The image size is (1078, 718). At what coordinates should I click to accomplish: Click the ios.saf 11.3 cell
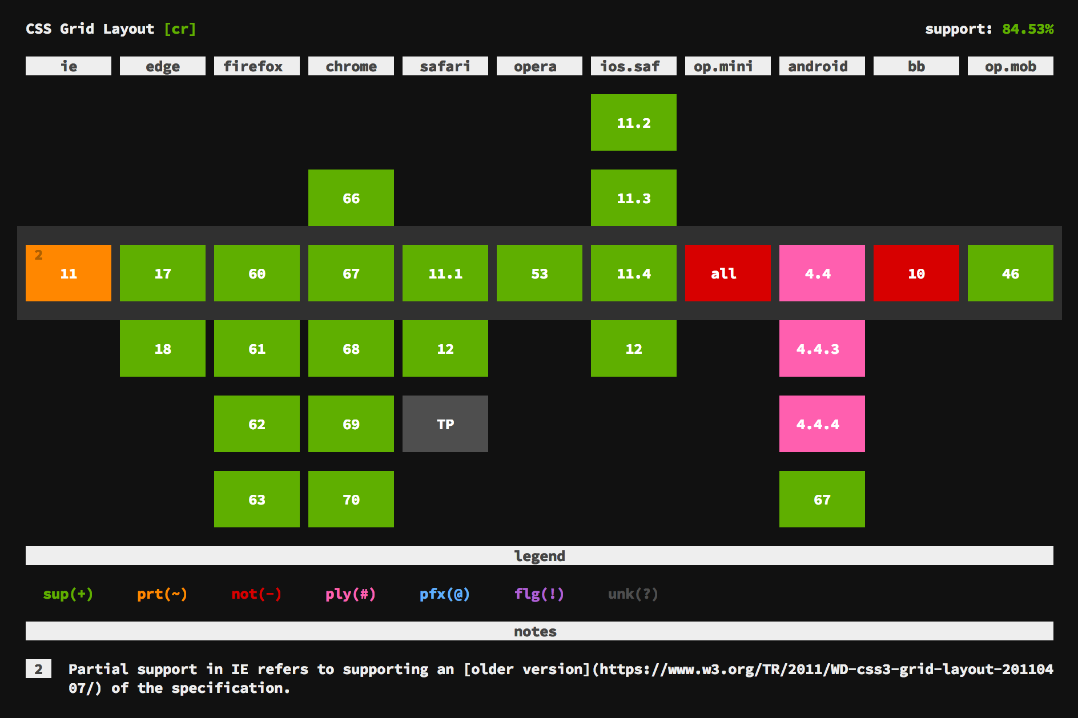(x=634, y=197)
